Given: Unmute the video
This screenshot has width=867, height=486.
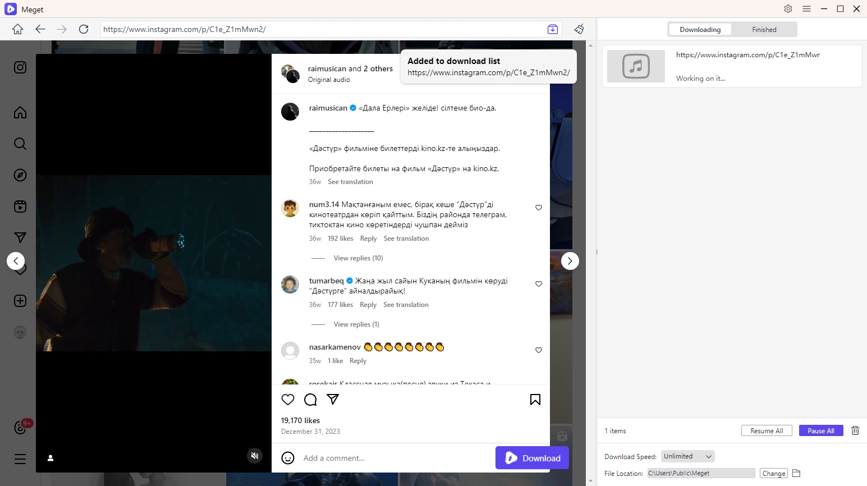Looking at the screenshot, I should pos(255,456).
